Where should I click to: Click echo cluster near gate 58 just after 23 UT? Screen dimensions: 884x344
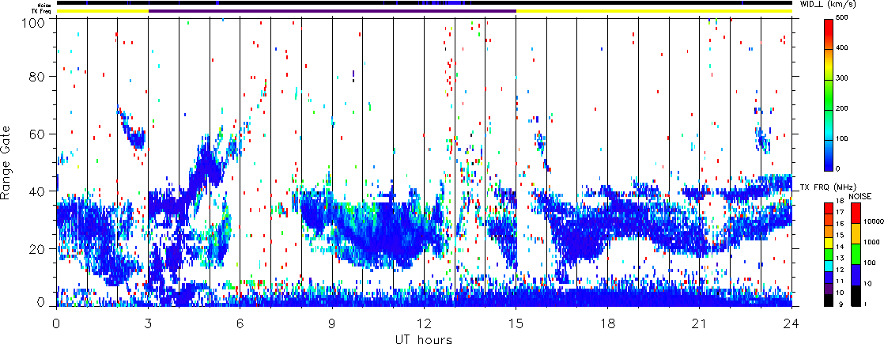763,139
